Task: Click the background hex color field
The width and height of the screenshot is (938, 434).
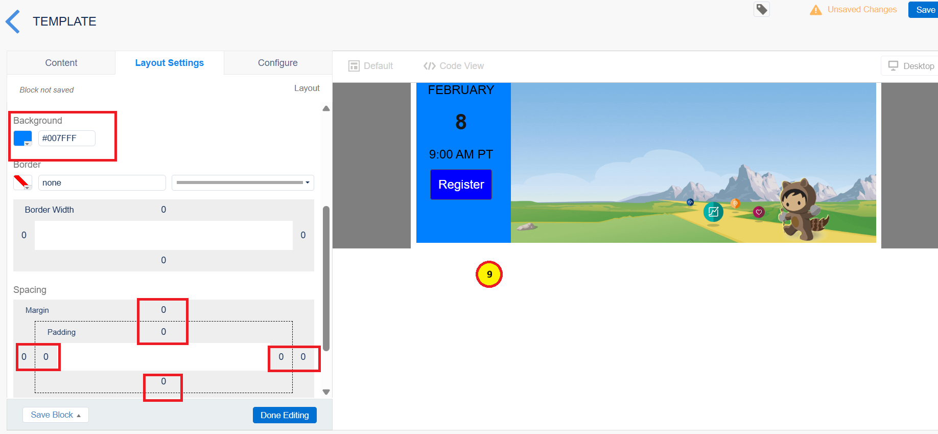Action: tap(66, 139)
